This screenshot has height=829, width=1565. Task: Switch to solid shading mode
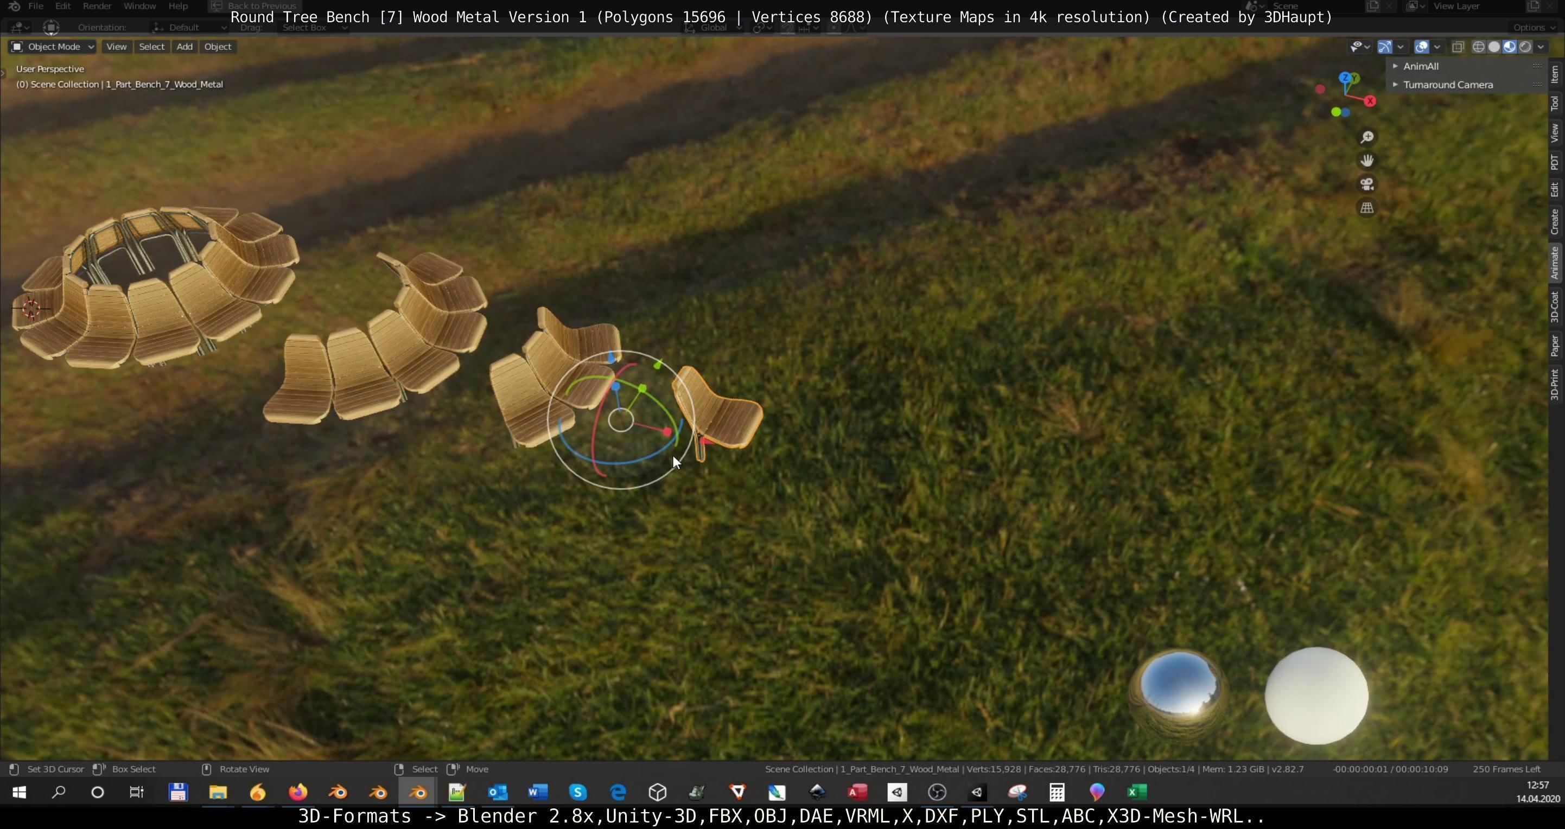tap(1494, 47)
